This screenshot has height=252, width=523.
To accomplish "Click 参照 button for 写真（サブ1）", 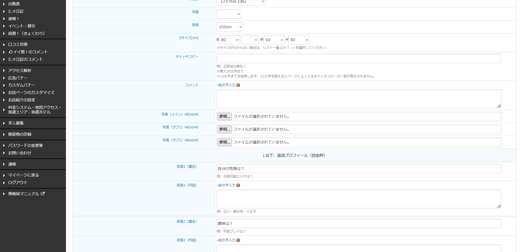I will pyautogui.click(x=225, y=129).
